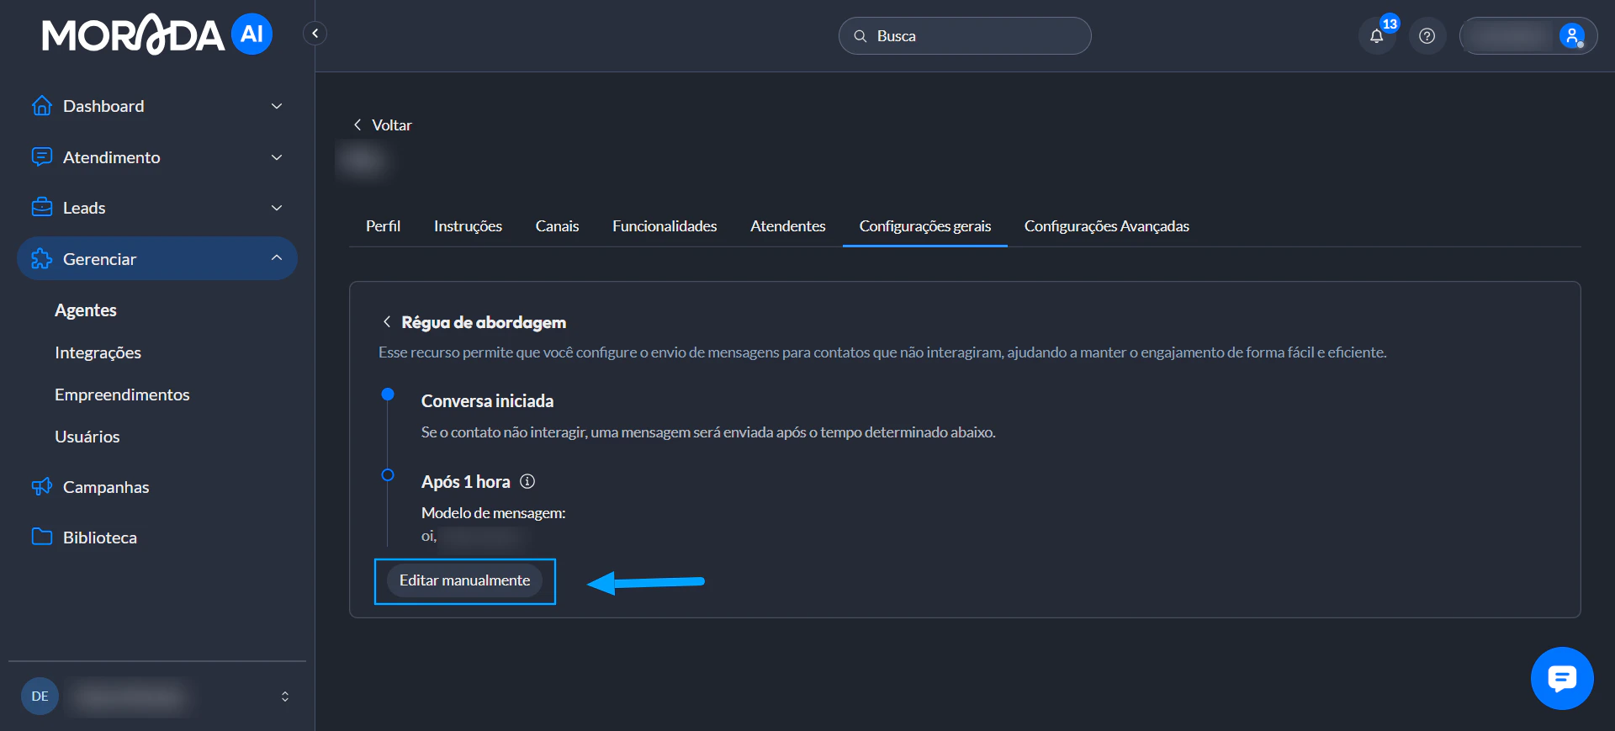
Task: Open the account switcher arrows at bottom
Action: [x=285, y=697]
